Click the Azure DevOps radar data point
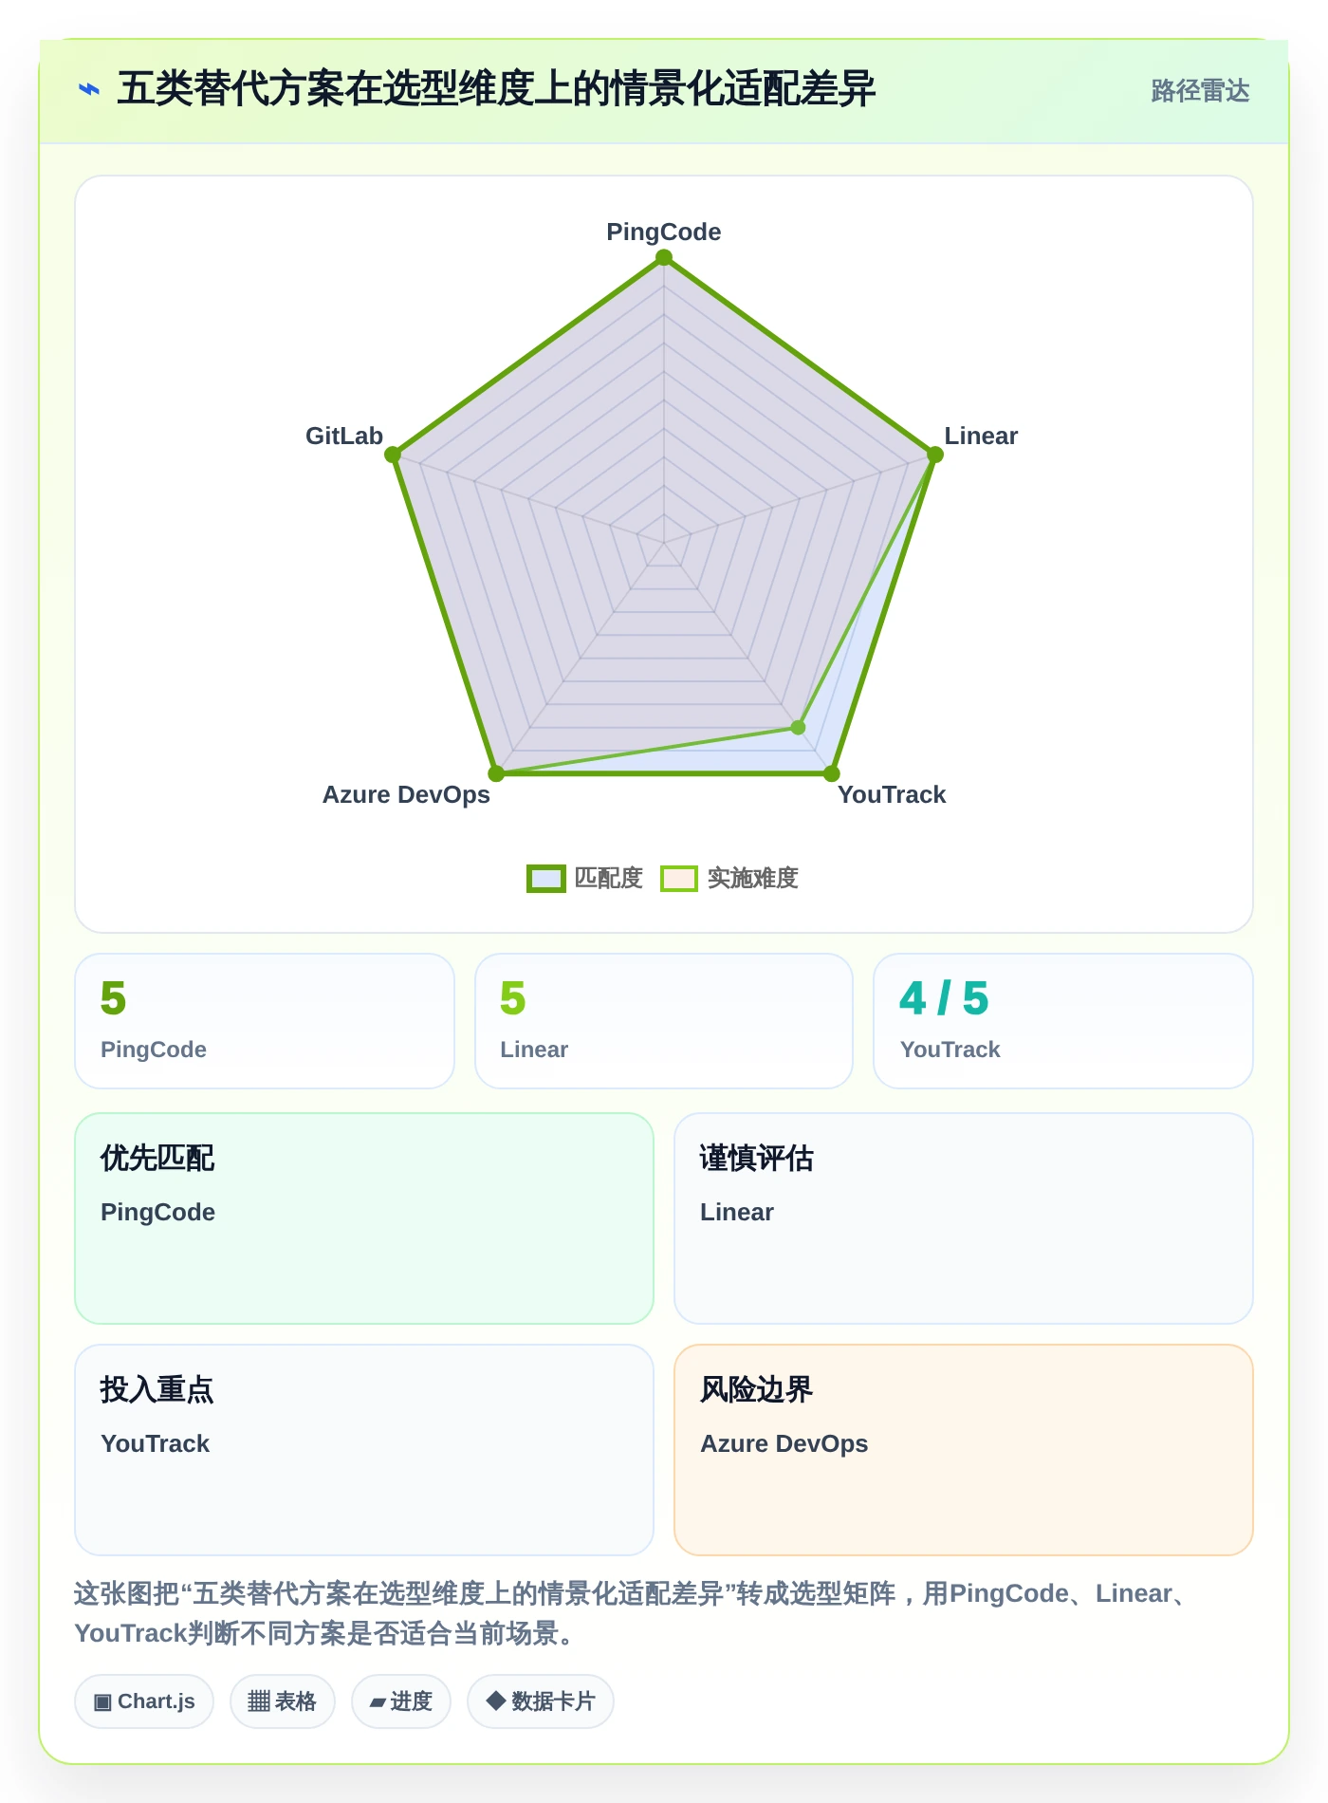1328x1803 pixels. pos(496,773)
